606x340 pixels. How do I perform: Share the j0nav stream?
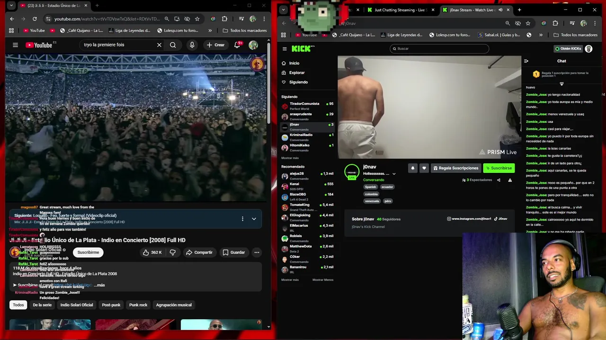499,180
